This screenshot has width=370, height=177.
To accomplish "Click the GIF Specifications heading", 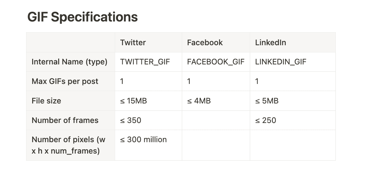I will coord(83,17).
